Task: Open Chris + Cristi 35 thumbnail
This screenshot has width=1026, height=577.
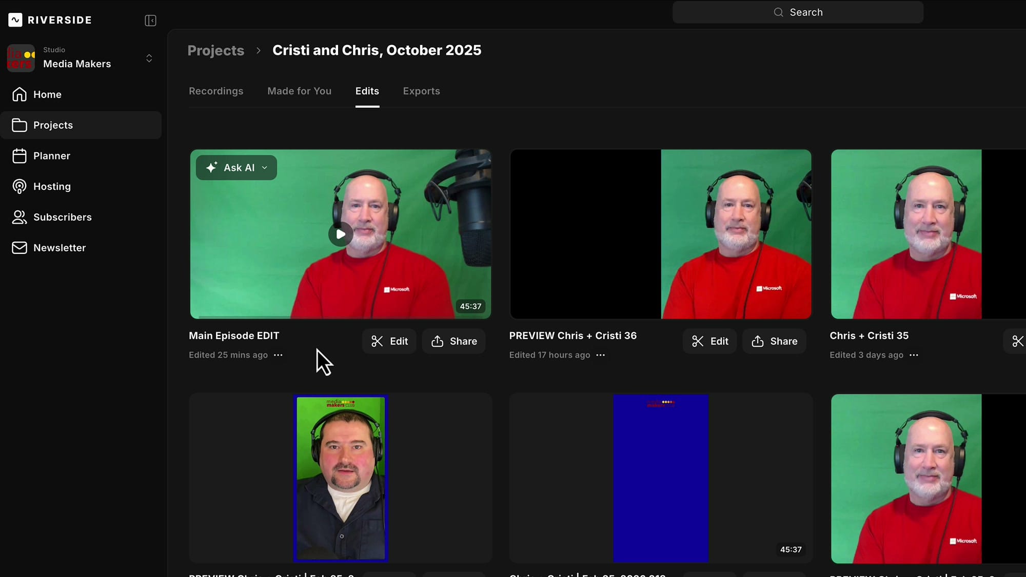Action: (x=928, y=234)
